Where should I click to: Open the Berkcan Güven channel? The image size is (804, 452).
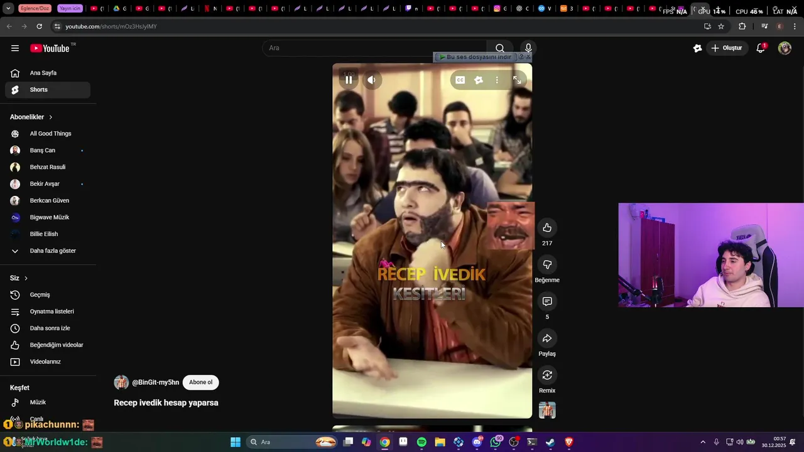point(48,201)
